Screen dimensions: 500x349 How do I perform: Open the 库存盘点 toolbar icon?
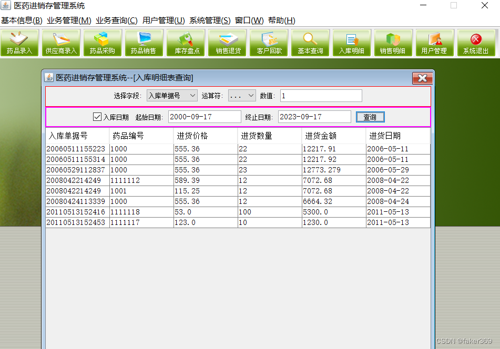(186, 43)
